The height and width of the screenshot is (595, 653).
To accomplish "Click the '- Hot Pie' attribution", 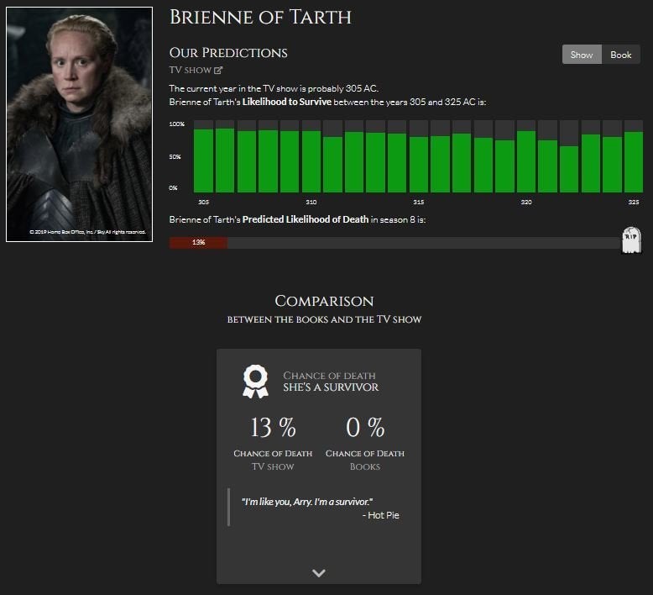I will click(x=381, y=515).
